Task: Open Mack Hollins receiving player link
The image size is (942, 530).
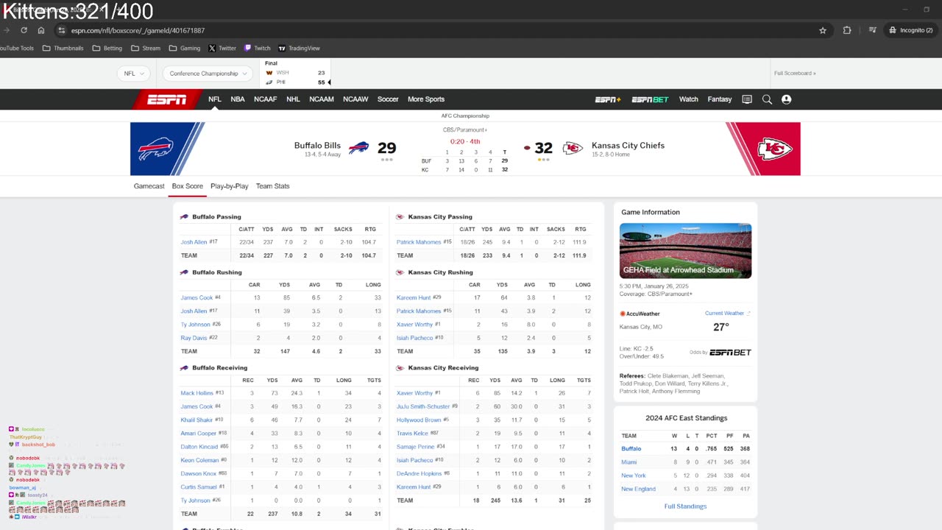Action: pos(196,393)
